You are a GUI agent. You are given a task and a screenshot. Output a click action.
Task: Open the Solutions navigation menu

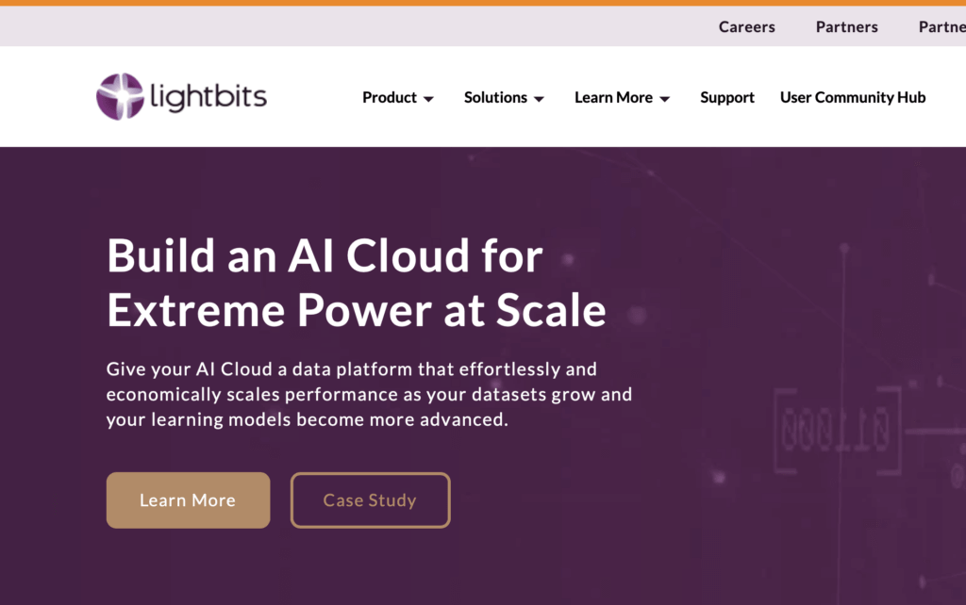coord(495,97)
